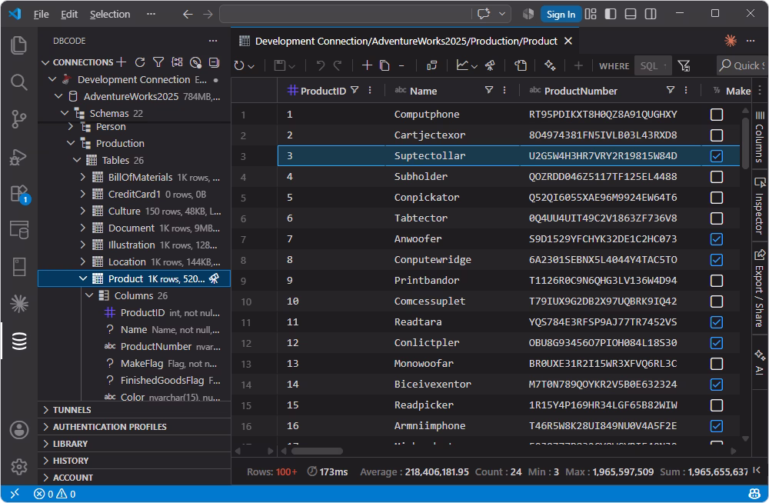Image resolution: width=769 pixels, height=503 pixels.
Task: Collapse the Production schema node
Action: pos(71,143)
